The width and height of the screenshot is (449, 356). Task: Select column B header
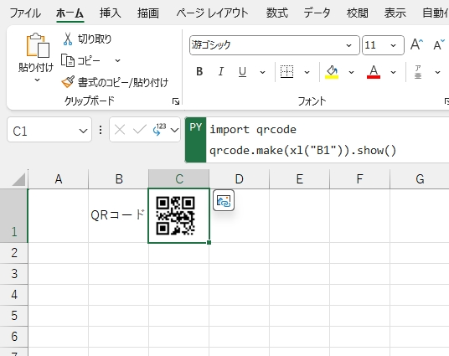coord(119,179)
